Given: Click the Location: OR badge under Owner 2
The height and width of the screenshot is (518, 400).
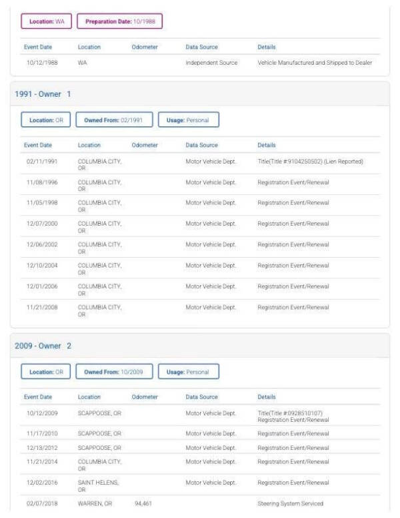Looking at the screenshot, I should (46, 371).
